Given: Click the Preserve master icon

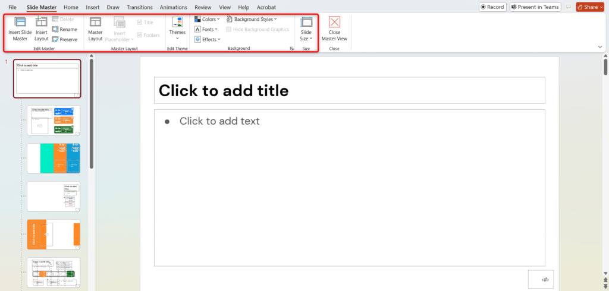Looking at the screenshot, I should pos(55,39).
